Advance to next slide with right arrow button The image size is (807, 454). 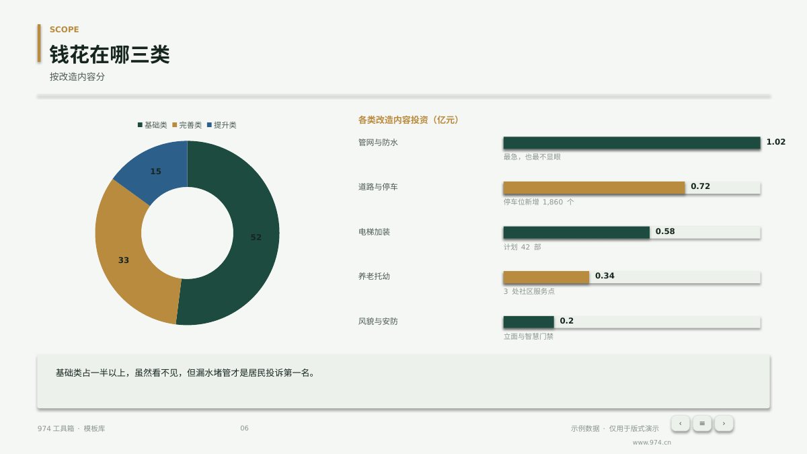[724, 423]
